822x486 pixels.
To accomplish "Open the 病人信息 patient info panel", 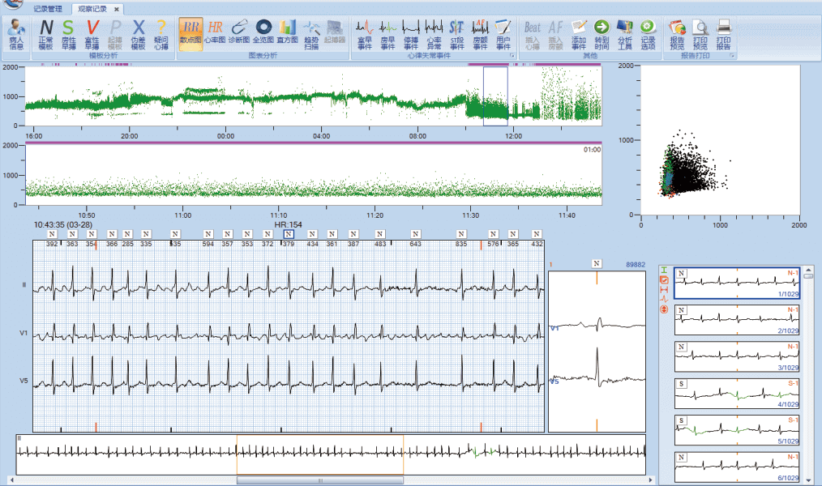I will [16, 35].
